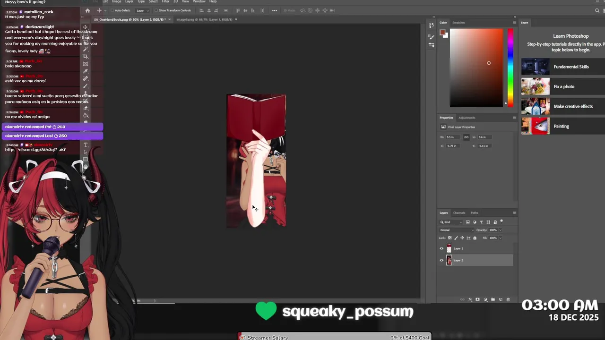This screenshot has width=605, height=340.
Task: Select the Path Selection arrow tool
Action: [x=86, y=152]
